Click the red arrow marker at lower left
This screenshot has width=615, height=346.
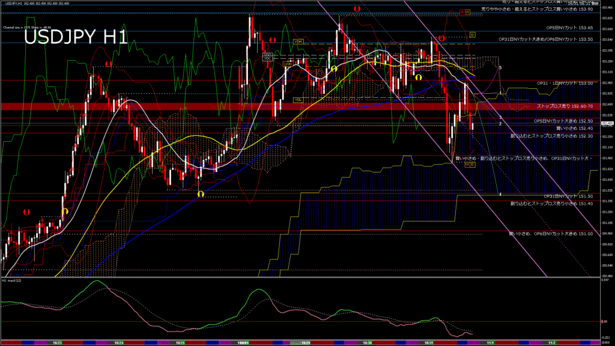pyautogui.click(x=26, y=212)
